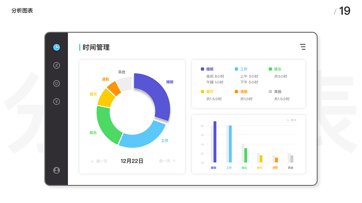Click the green 娱乐 legend swatch

pyautogui.click(x=270, y=69)
